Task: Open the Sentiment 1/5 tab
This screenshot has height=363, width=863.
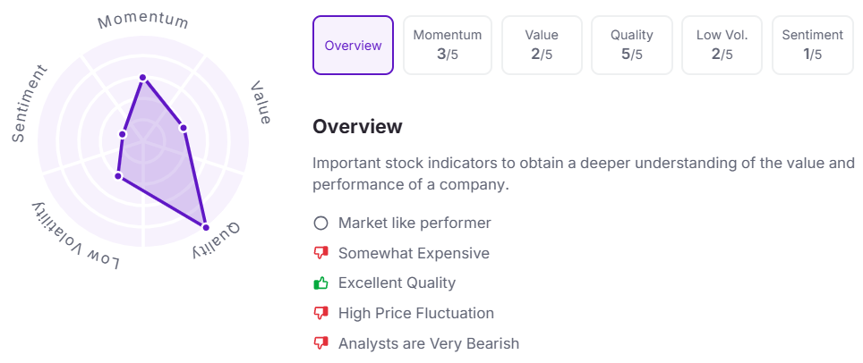Action: point(813,45)
